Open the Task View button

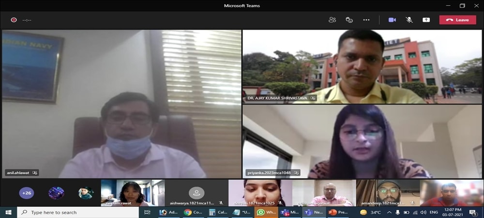tap(147, 212)
